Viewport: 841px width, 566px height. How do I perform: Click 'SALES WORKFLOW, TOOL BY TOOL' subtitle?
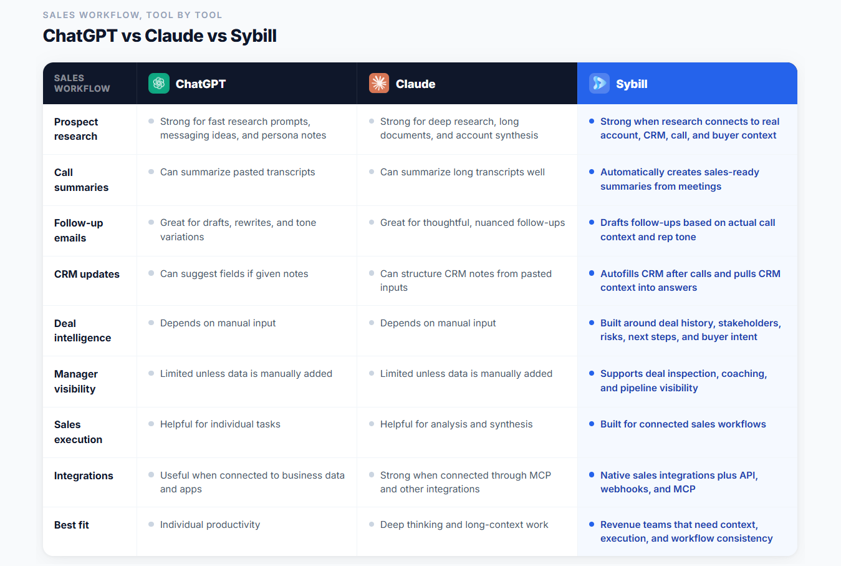point(132,15)
